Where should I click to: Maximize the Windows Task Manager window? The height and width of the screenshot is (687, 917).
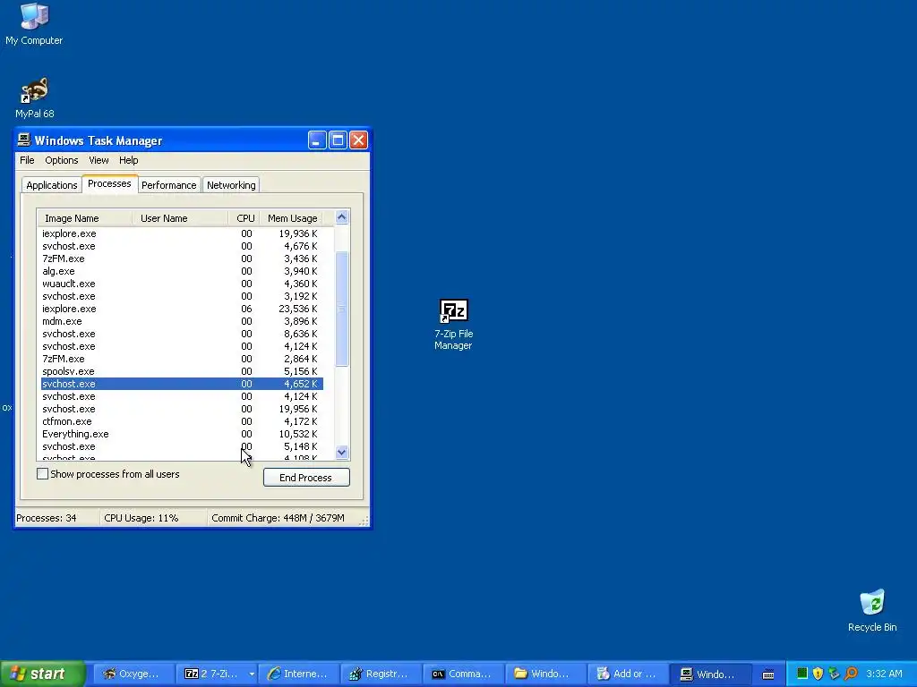338,140
